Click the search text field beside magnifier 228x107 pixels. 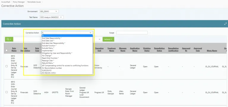tap(27, 39)
